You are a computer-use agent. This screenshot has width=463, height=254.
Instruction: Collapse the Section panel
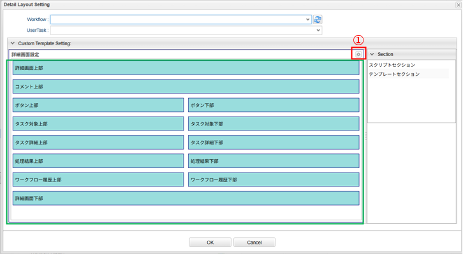click(x=372, y=54)
